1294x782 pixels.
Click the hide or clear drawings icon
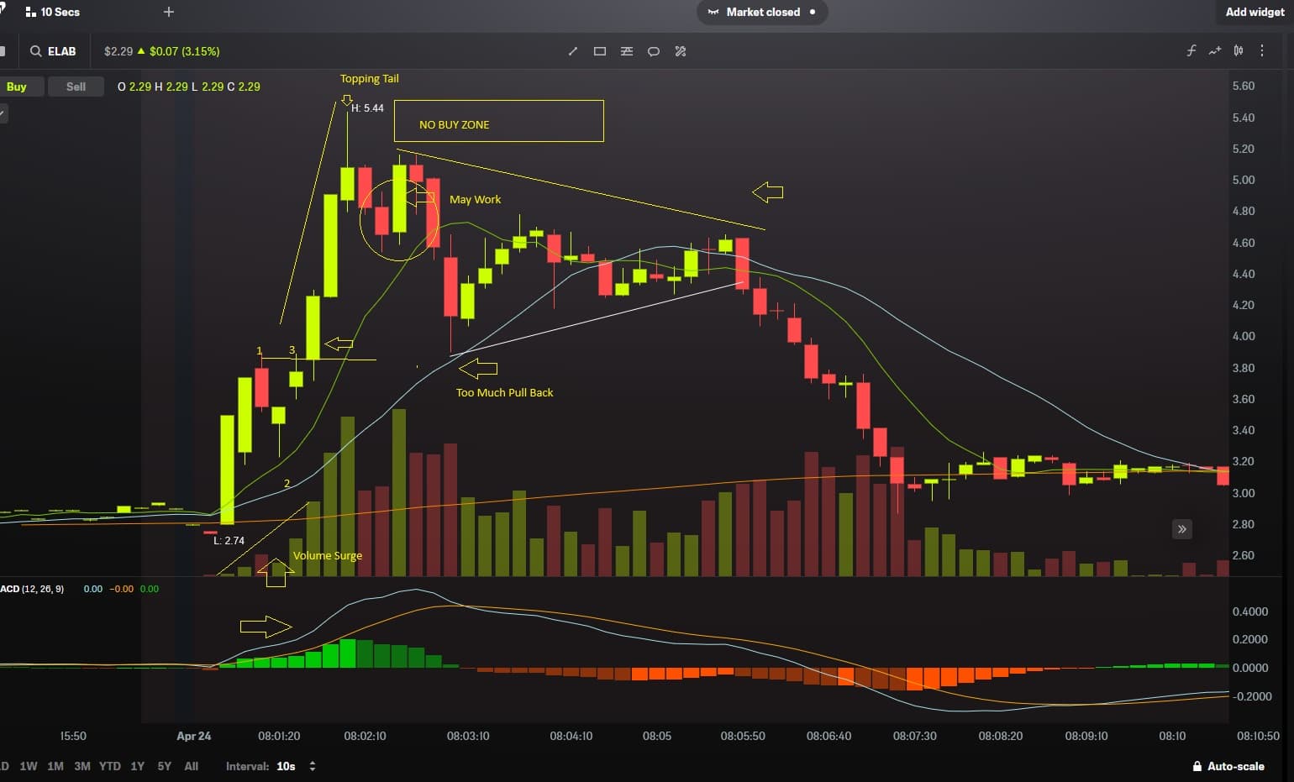[681, 51]
